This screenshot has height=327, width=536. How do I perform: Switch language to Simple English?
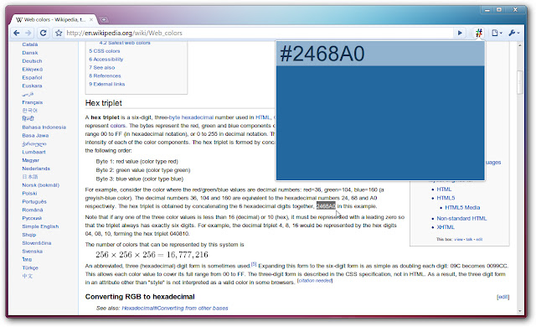point(40,226)
